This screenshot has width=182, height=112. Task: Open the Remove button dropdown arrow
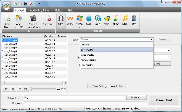pos(48,27)
